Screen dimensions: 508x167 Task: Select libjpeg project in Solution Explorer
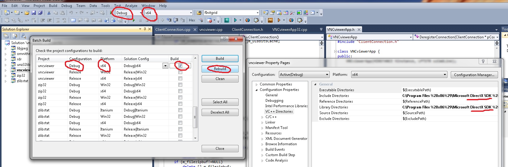coord(22,48)
